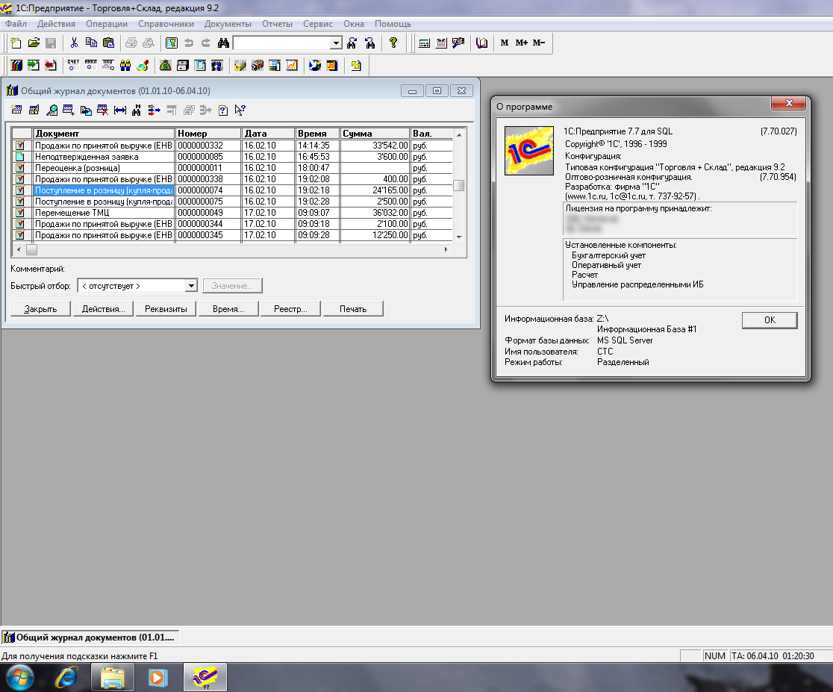Click the open book syntax helper icon
Viewport: 833px width, 692px height.
pos(482,43)
